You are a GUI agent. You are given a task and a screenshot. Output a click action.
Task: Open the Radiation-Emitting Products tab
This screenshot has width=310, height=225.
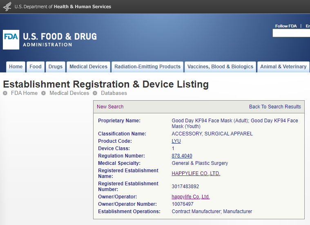(147, 67)
